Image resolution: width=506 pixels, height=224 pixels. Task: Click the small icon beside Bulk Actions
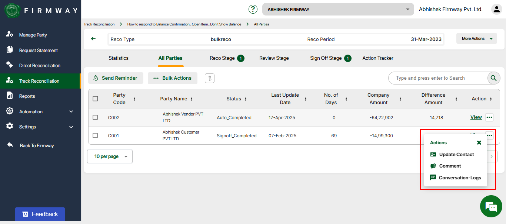click(210, 78)
